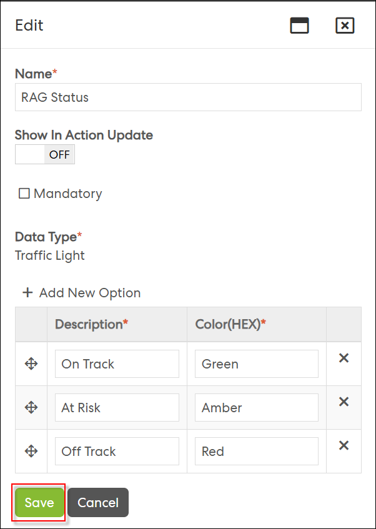
Task: Click the move handle for At Risk row
Action: coord(31,408)
